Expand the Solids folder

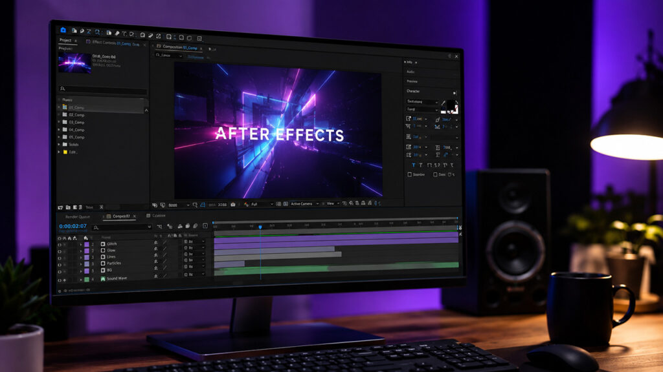click(59, 144)
